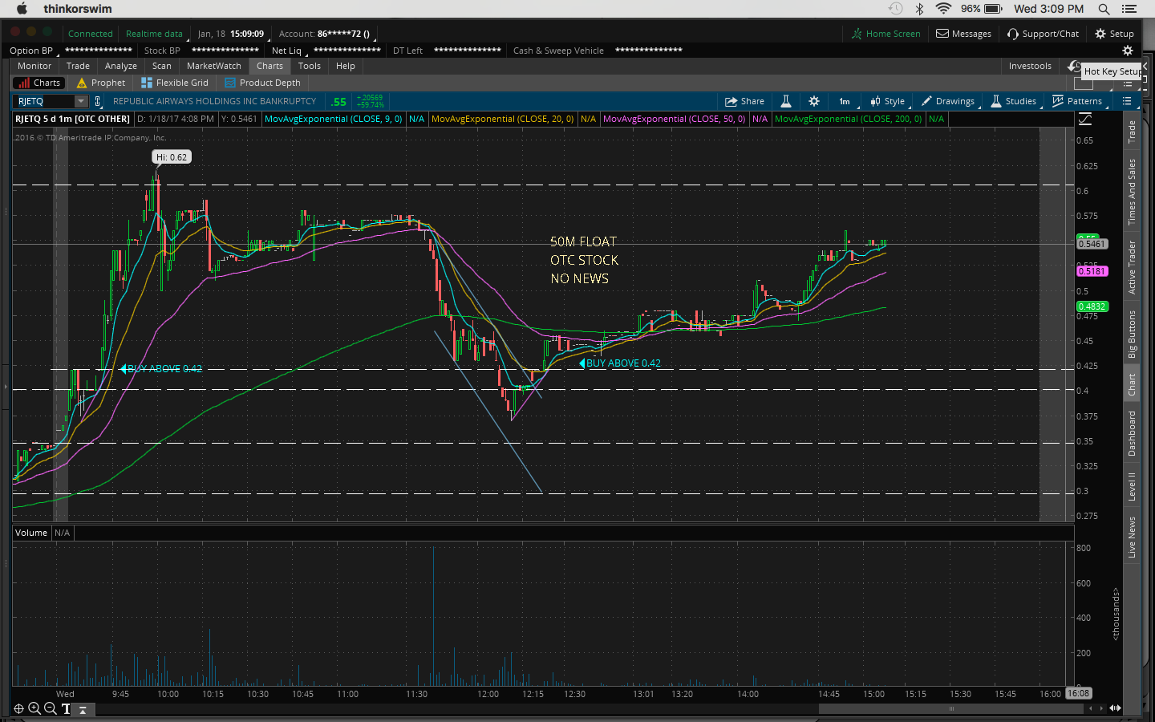The height and width of the screenshot is (722, 1155).
Task: Open the Dashboard side panel
Action: (x=1132, y=433)
